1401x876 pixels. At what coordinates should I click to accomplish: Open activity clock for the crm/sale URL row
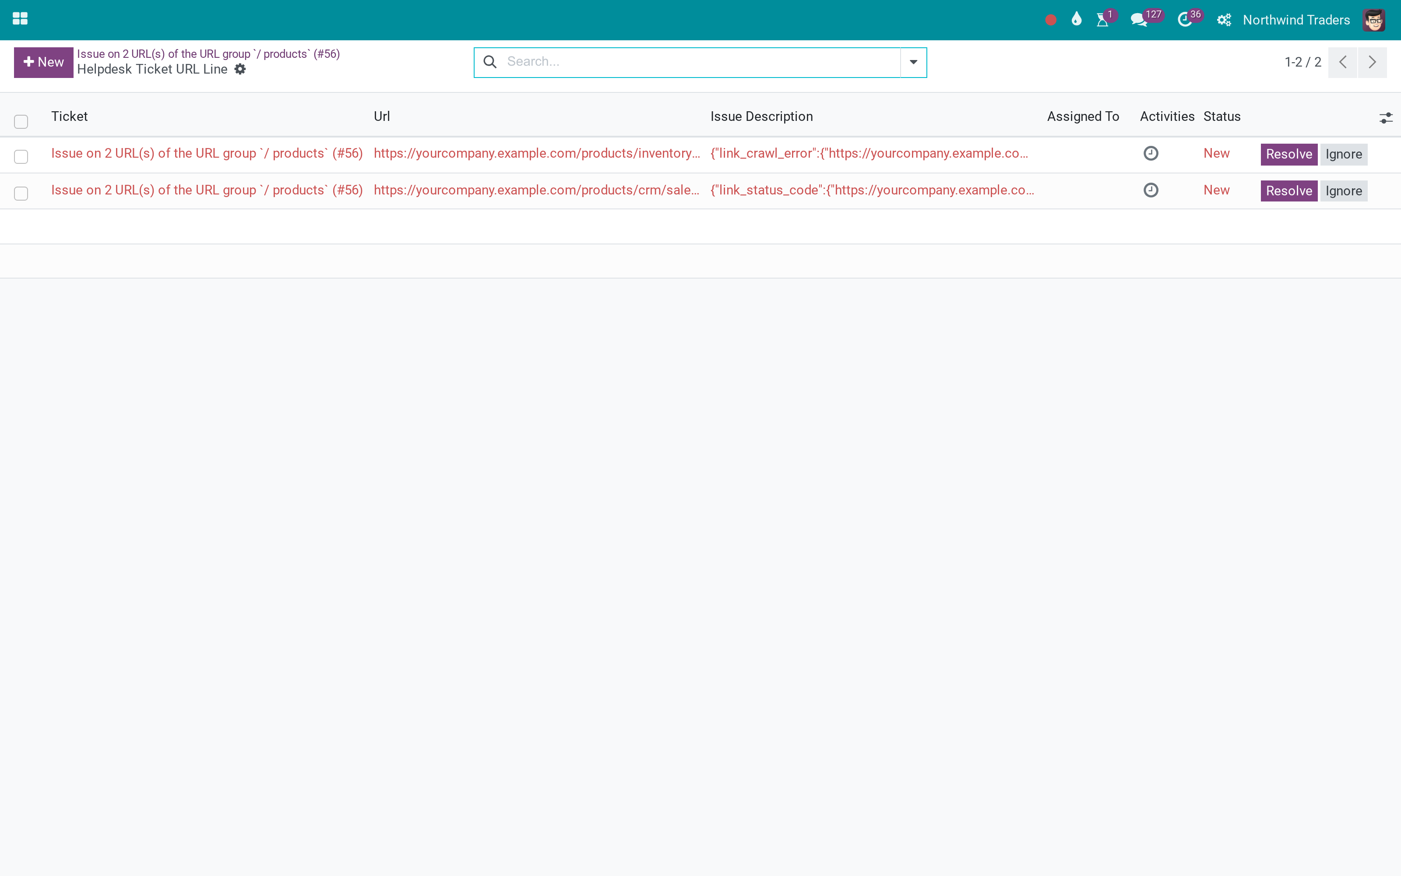(x=1150, y=190)
